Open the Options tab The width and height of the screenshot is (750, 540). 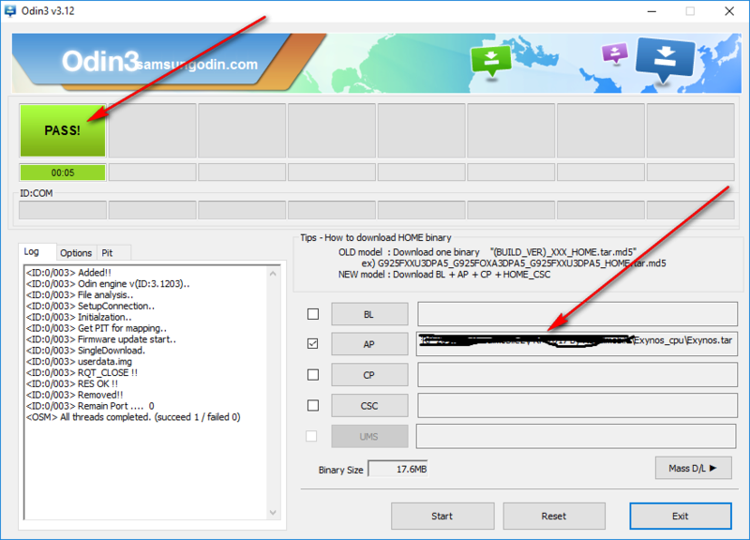point(76,252)
